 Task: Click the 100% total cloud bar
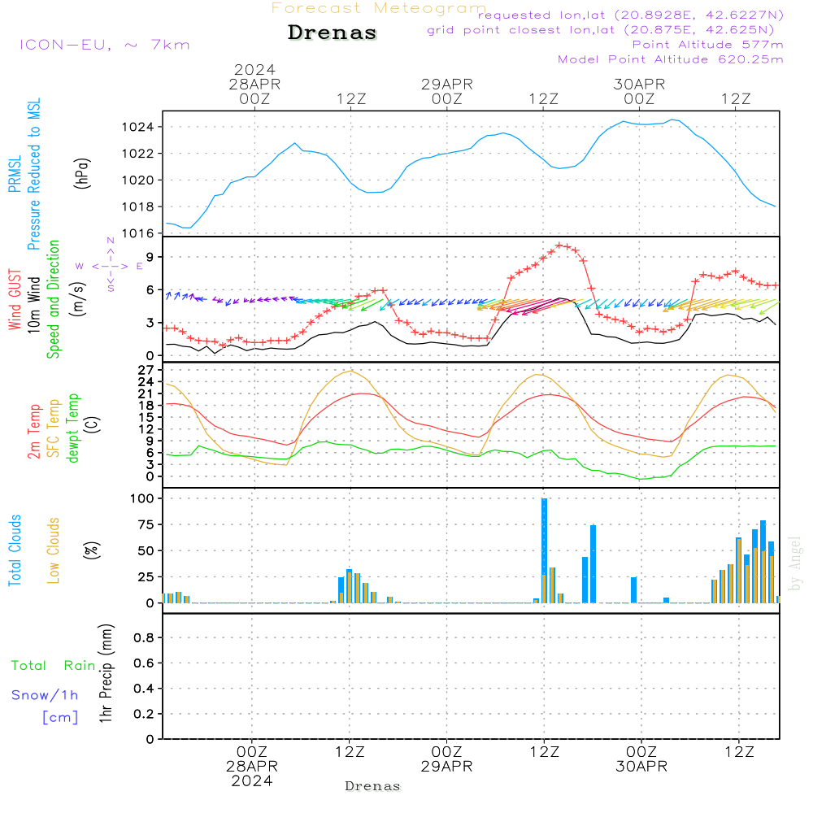click(544, 550)
